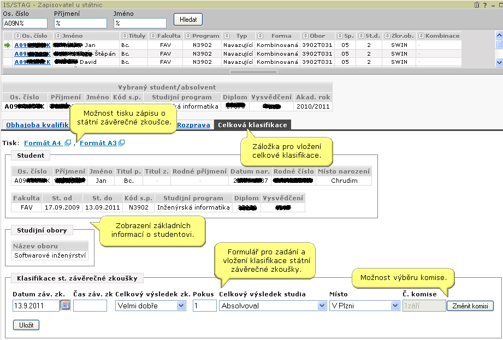The height and width of the screenshot is (340, 503).
Task: Click the Uložit button
Action: 26,325
